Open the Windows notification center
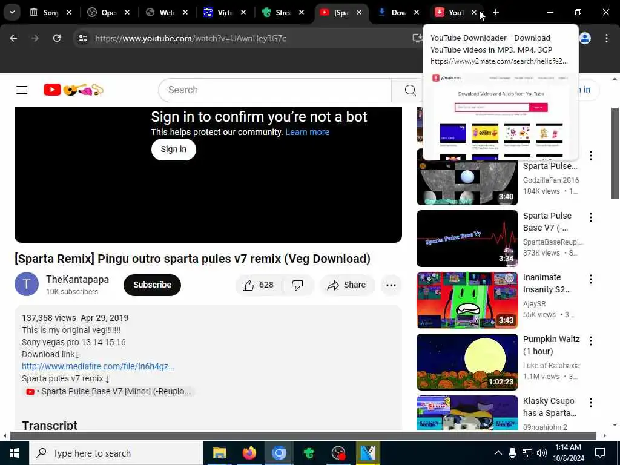620x465 pixels. click(x=600, y=453)
